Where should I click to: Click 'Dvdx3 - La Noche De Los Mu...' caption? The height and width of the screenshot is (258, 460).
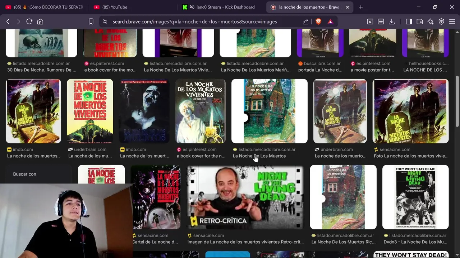pyautogui.click(x=415, y=242)
